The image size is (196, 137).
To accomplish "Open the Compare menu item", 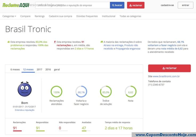I will (x=25, y=16).
